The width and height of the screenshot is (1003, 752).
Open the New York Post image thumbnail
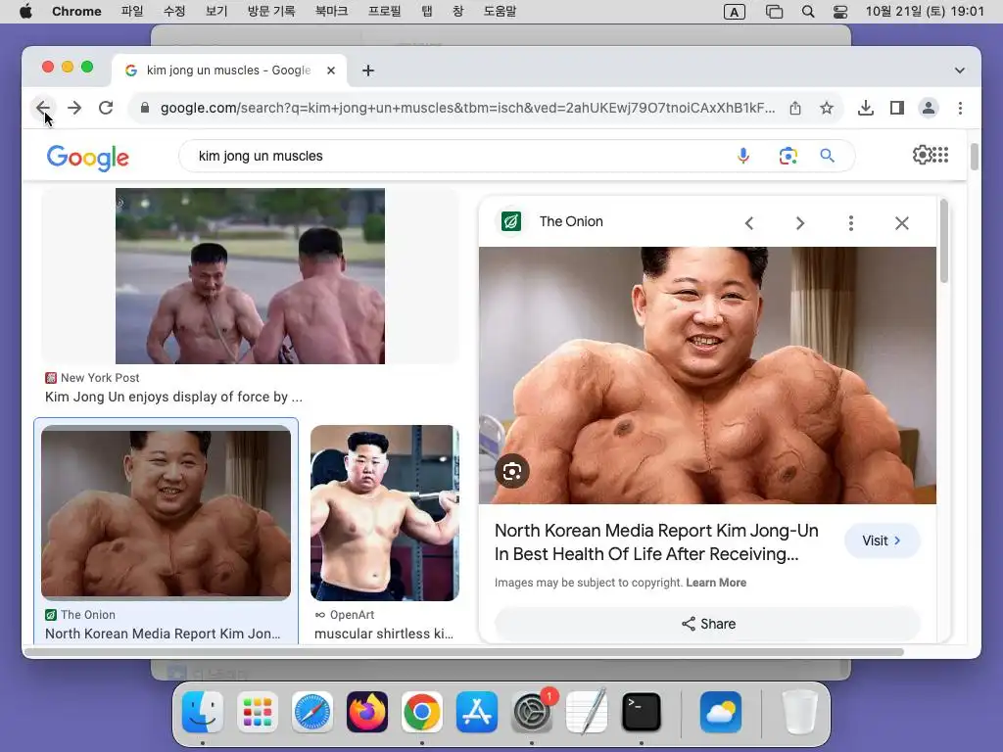coord(250,275)
